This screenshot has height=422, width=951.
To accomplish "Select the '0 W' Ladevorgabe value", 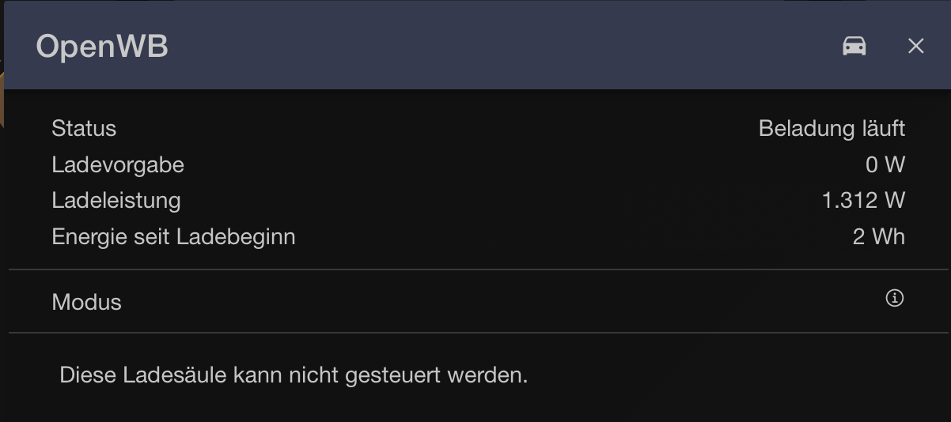I will click(x=885, y=165).
